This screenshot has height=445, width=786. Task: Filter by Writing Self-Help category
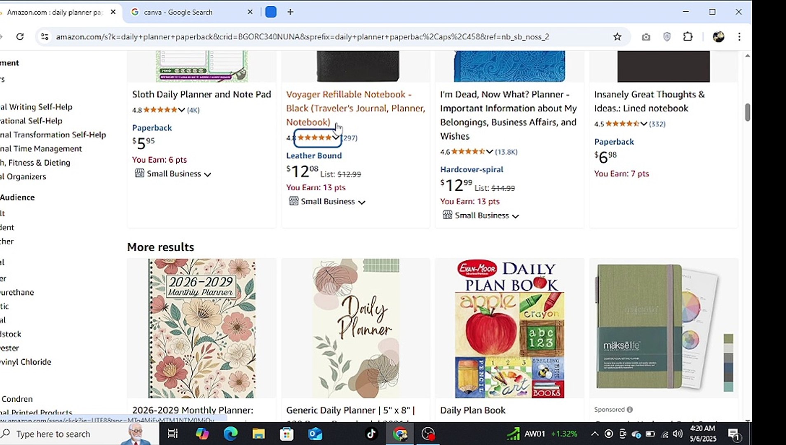point(36,107)
